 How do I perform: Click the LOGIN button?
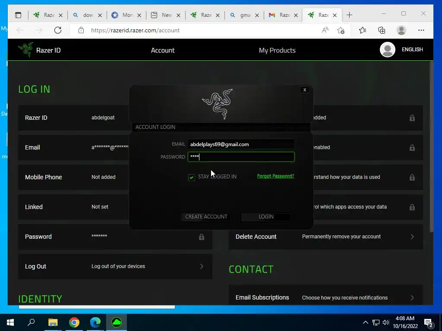click(x=266, y=217)
